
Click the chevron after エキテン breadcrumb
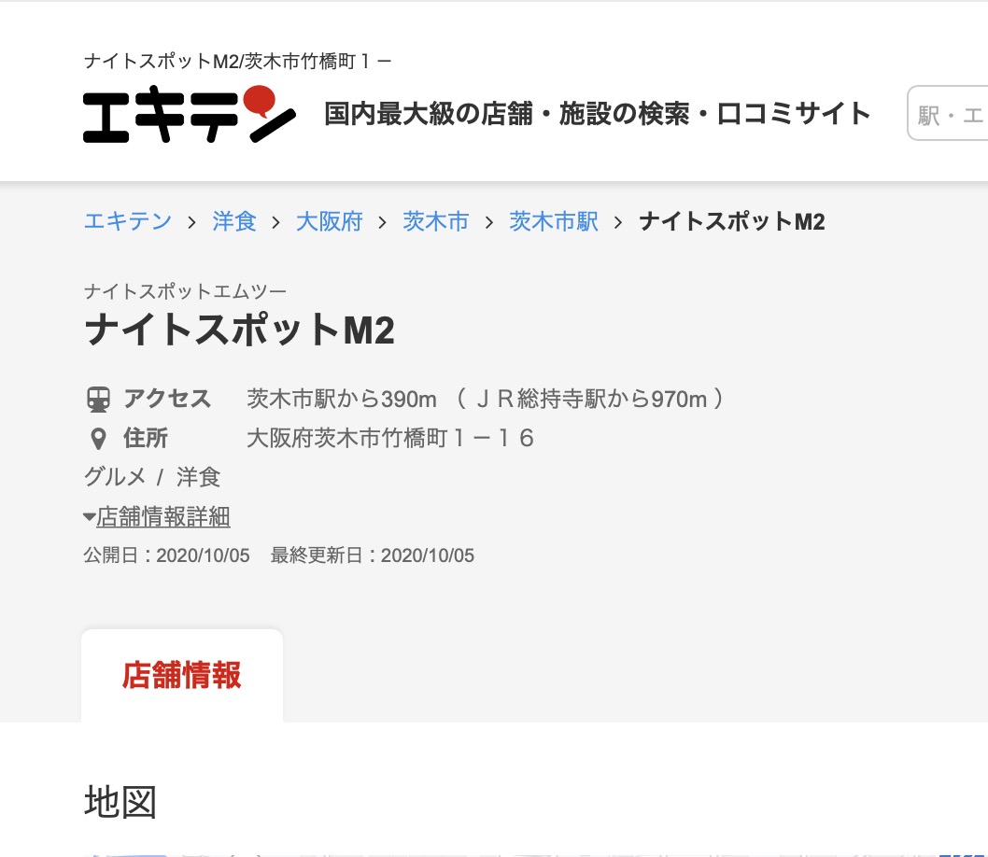coord(191,222)
